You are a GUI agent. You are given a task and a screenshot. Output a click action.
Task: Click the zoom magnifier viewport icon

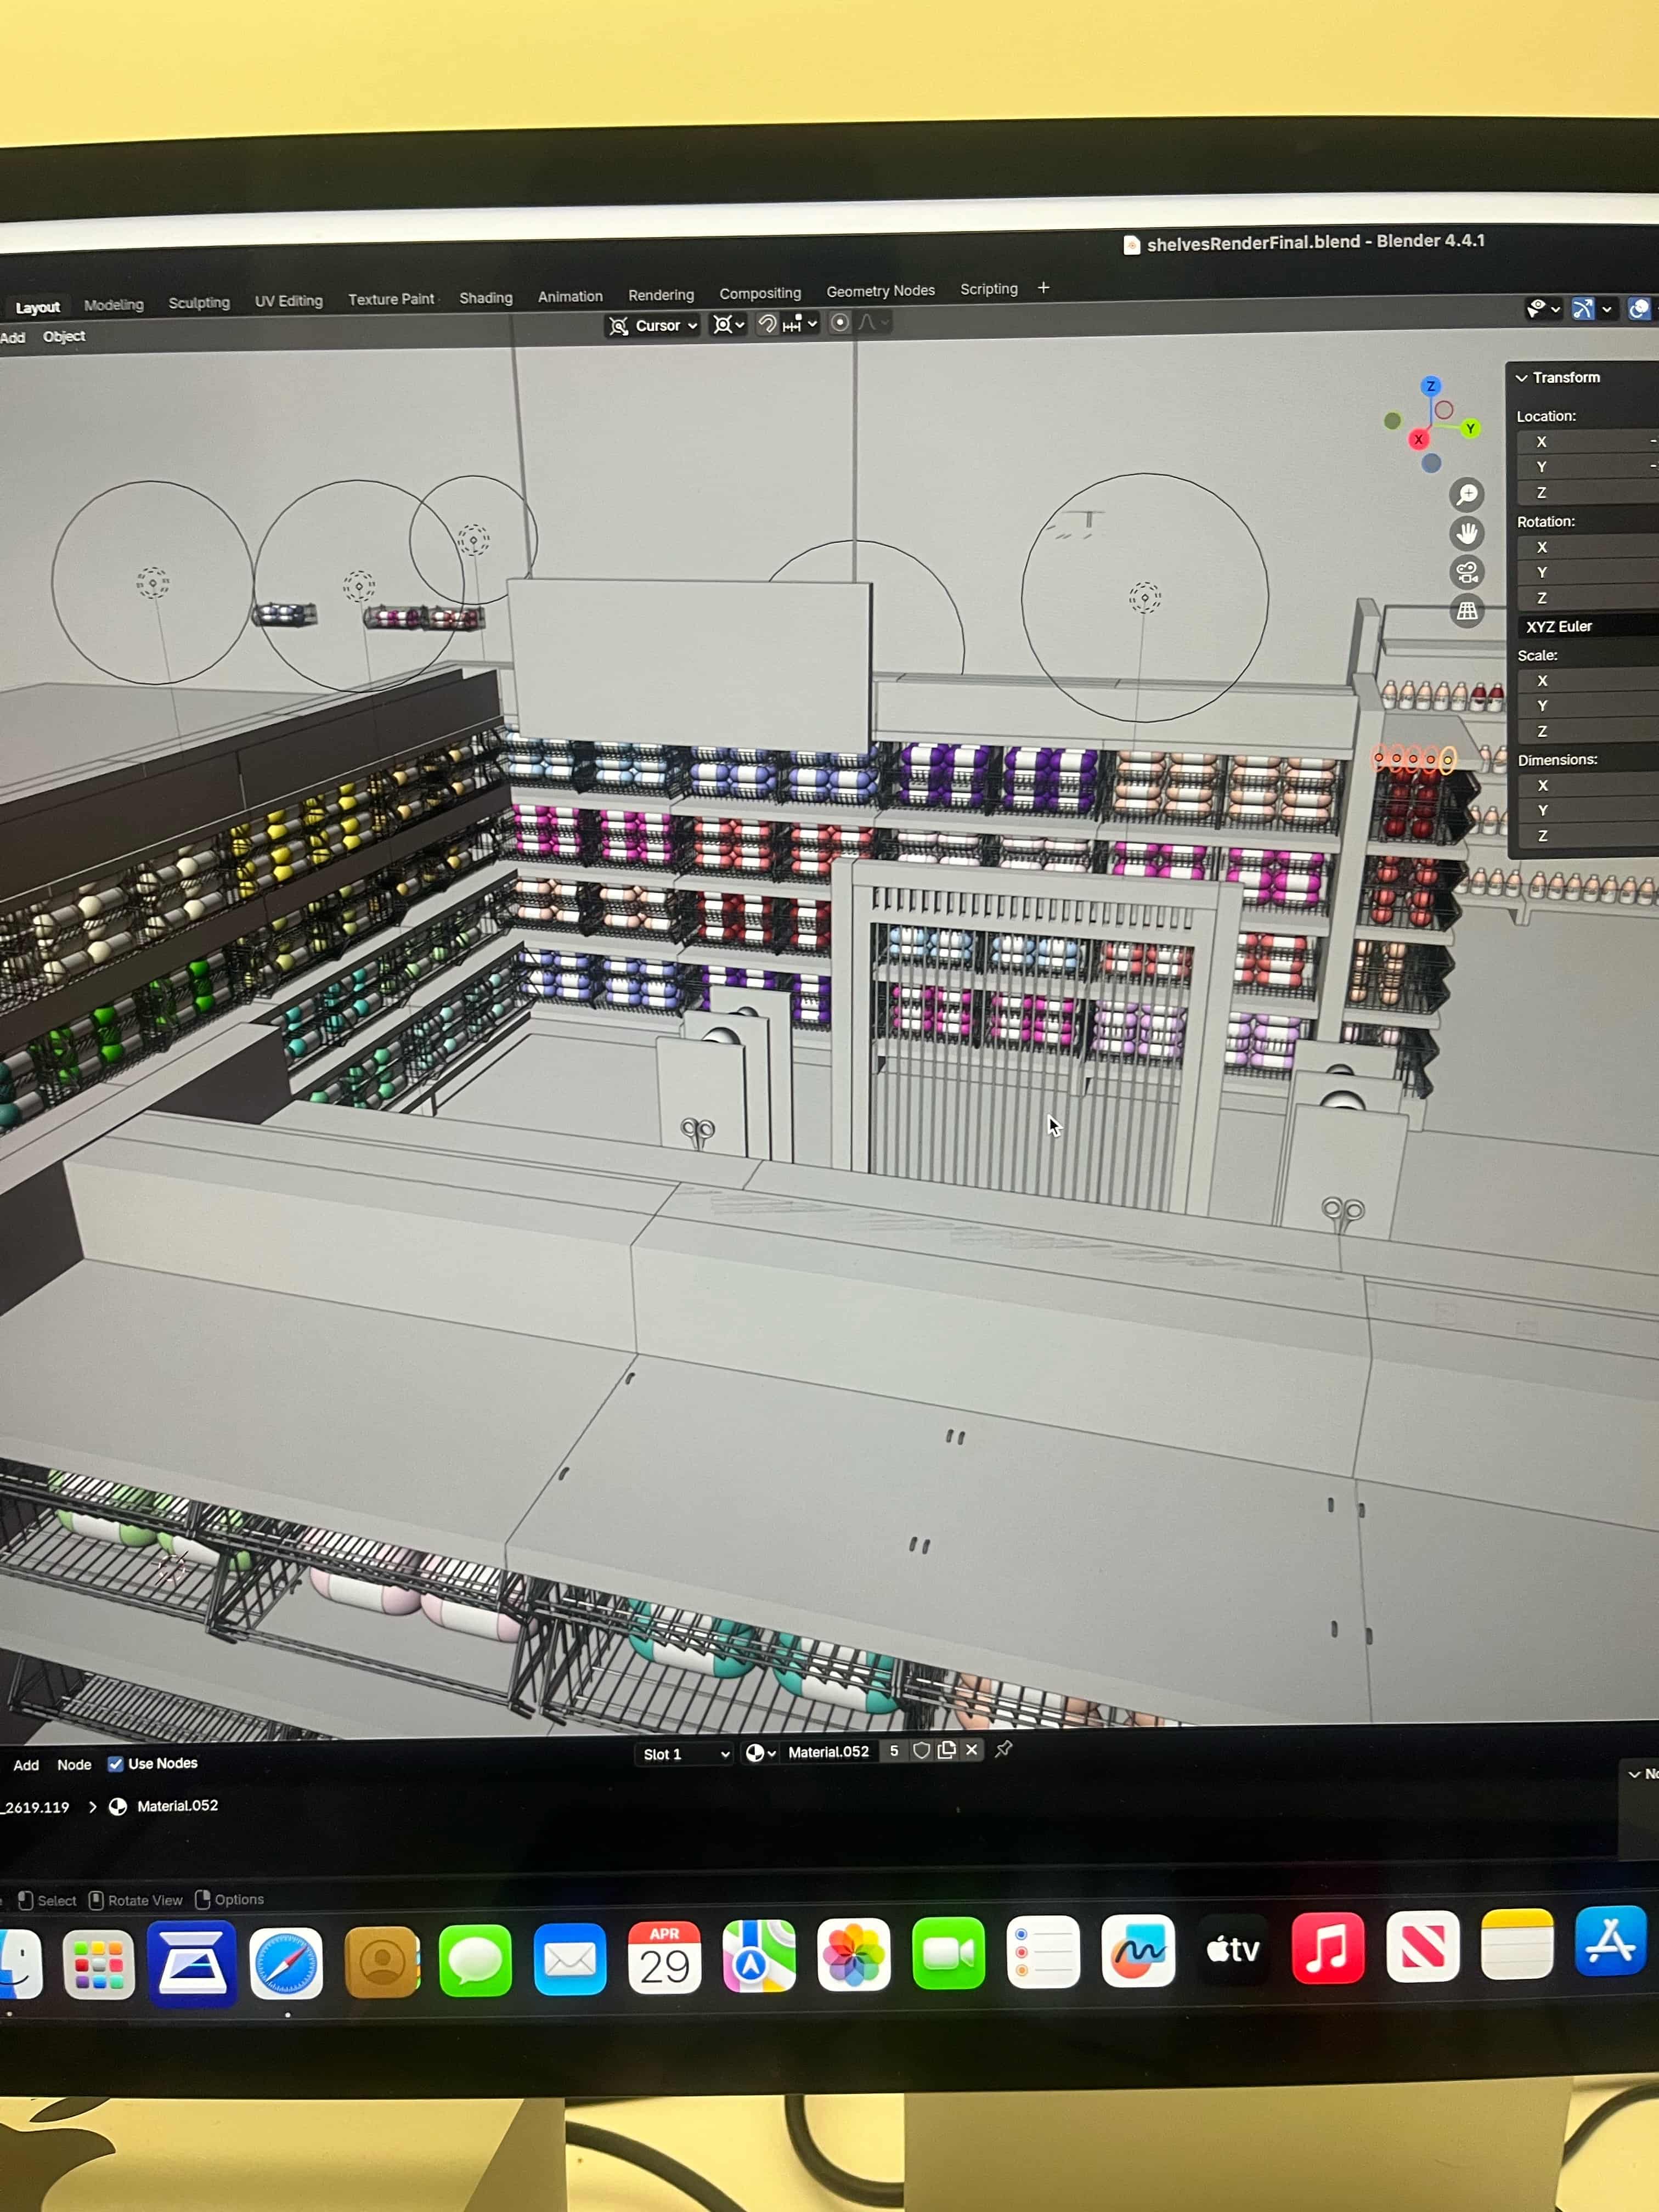(1466, 495)
